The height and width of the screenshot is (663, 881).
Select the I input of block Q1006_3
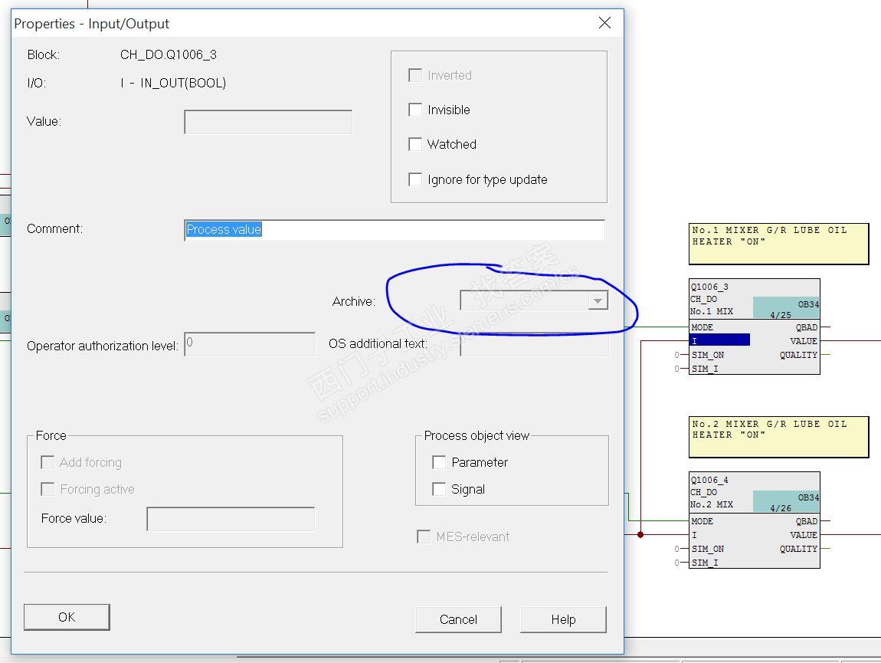tap(719, 341)
